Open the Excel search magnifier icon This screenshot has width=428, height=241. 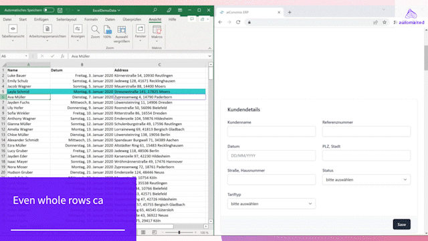(x=155, y=10)
